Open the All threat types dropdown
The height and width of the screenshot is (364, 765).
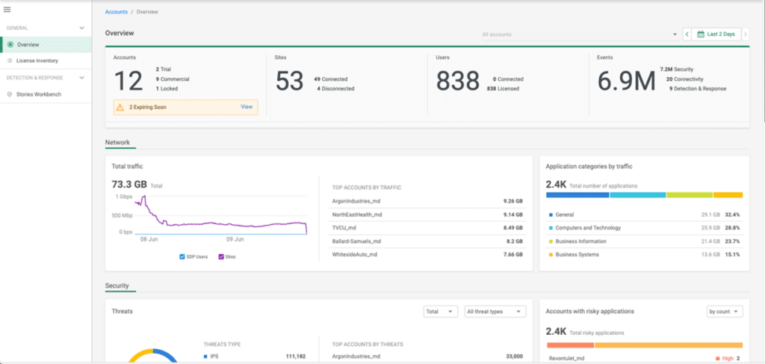coord(495,311)
